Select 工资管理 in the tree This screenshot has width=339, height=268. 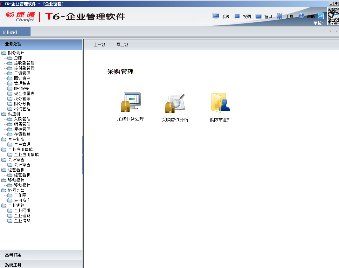click(x=22, y=73)
